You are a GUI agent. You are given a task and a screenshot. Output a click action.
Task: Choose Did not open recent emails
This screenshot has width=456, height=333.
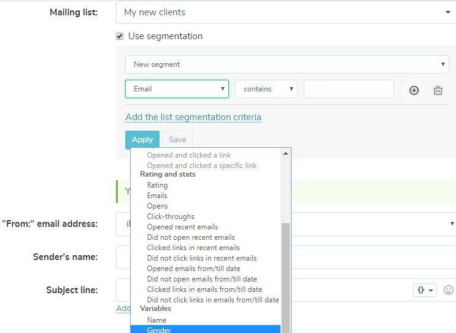(x=191, y=237)
